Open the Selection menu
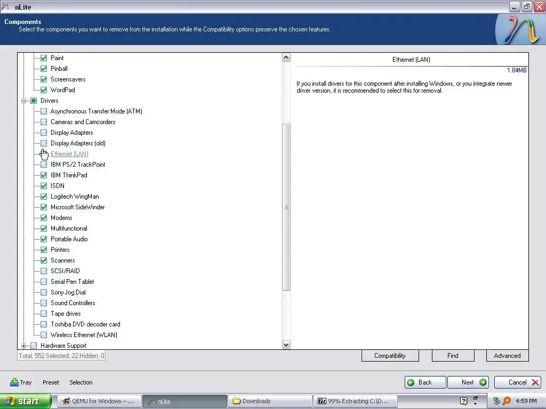The image size is (546, 409). (x=81, y=382)
